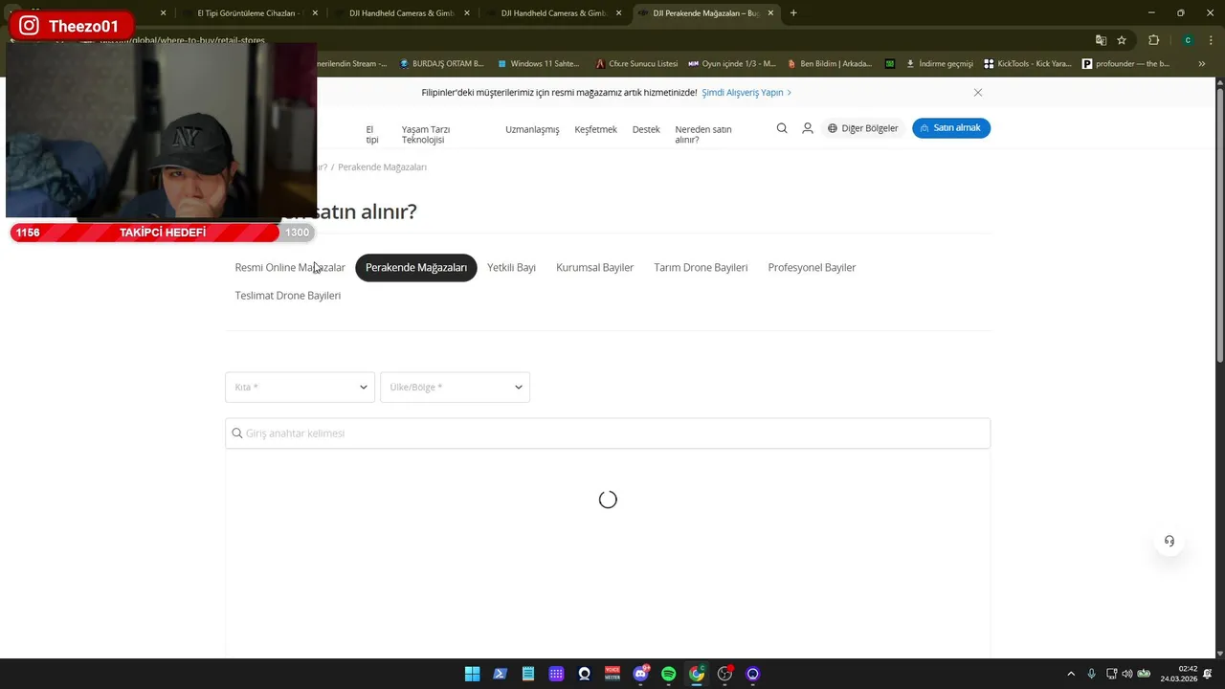1225x689 pixels.
Task: Open Oyun içinde 1/3 bookmark
Action: coord(732,64)
